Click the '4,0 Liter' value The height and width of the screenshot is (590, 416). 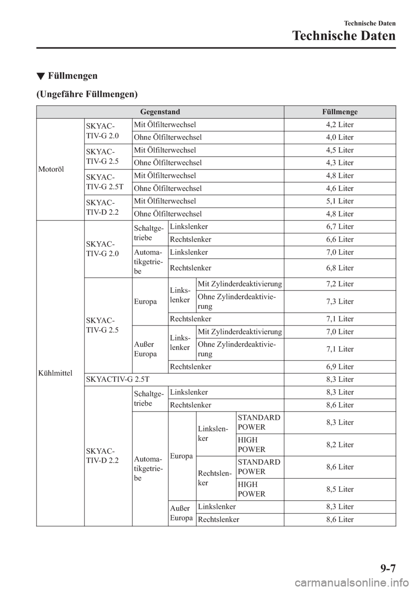[340, 138]
